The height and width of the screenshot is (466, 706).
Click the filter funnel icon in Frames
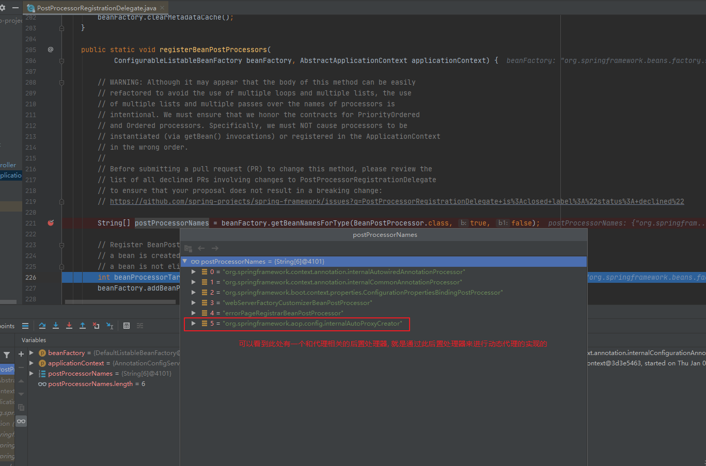point(7,355)
